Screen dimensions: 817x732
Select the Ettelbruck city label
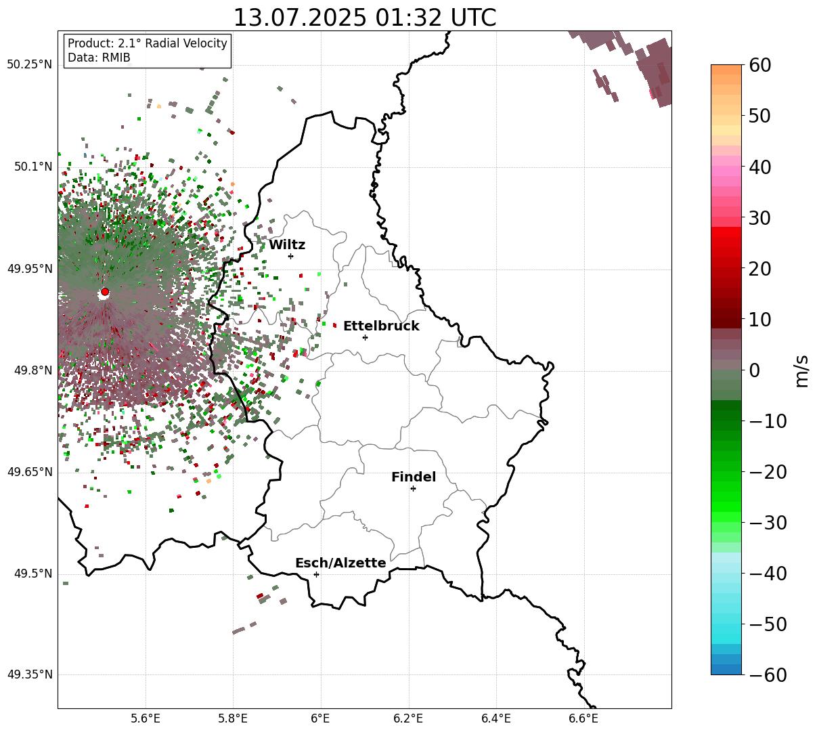click(381, 326)
